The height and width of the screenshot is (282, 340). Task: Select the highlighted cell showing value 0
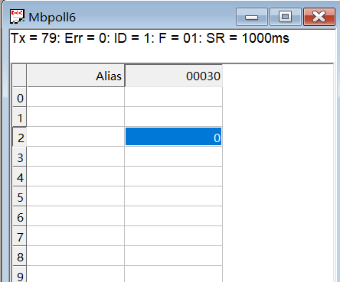(174, 137)
